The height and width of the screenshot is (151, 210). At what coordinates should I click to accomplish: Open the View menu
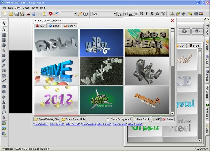tap(18, 8)
